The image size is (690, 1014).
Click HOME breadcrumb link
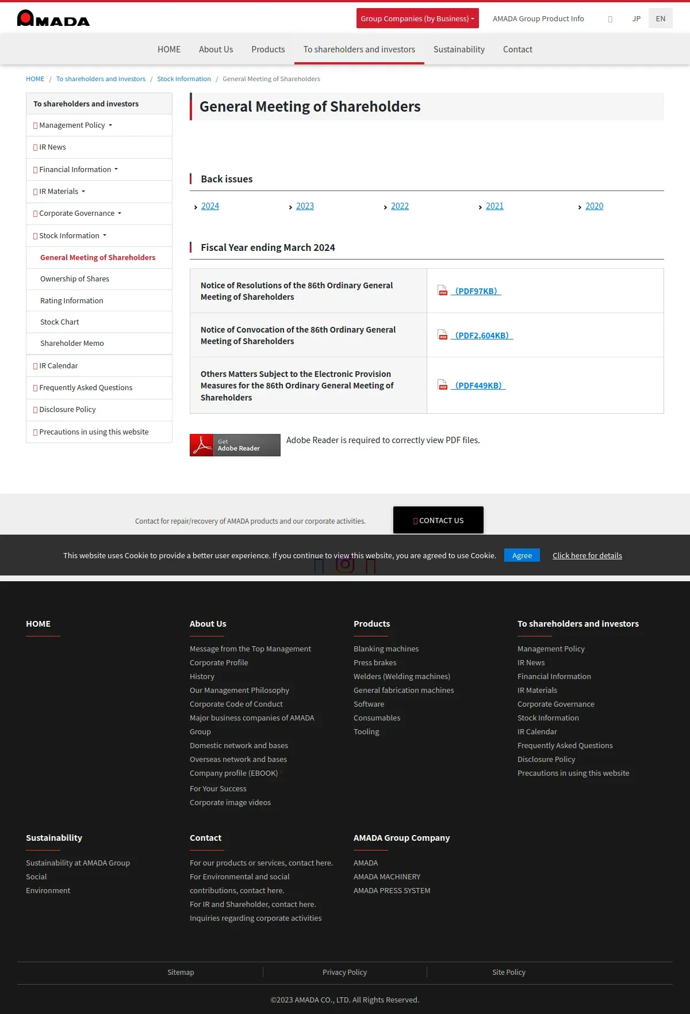(x=35, y=79)
